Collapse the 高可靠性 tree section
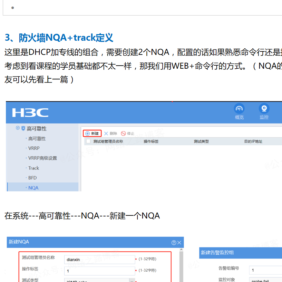The height and width of the screenshot is (282, 282). click(x=18, y=128)
